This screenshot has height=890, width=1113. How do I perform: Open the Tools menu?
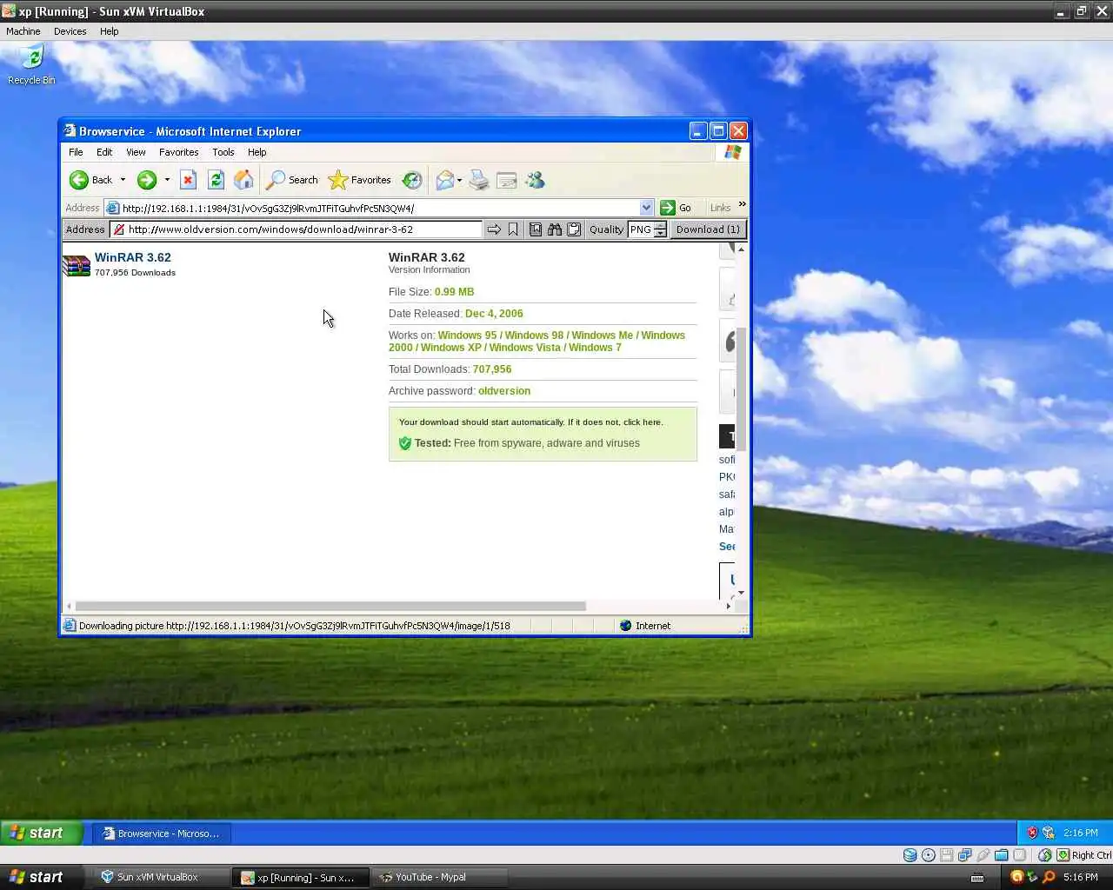tap(223, 152)
